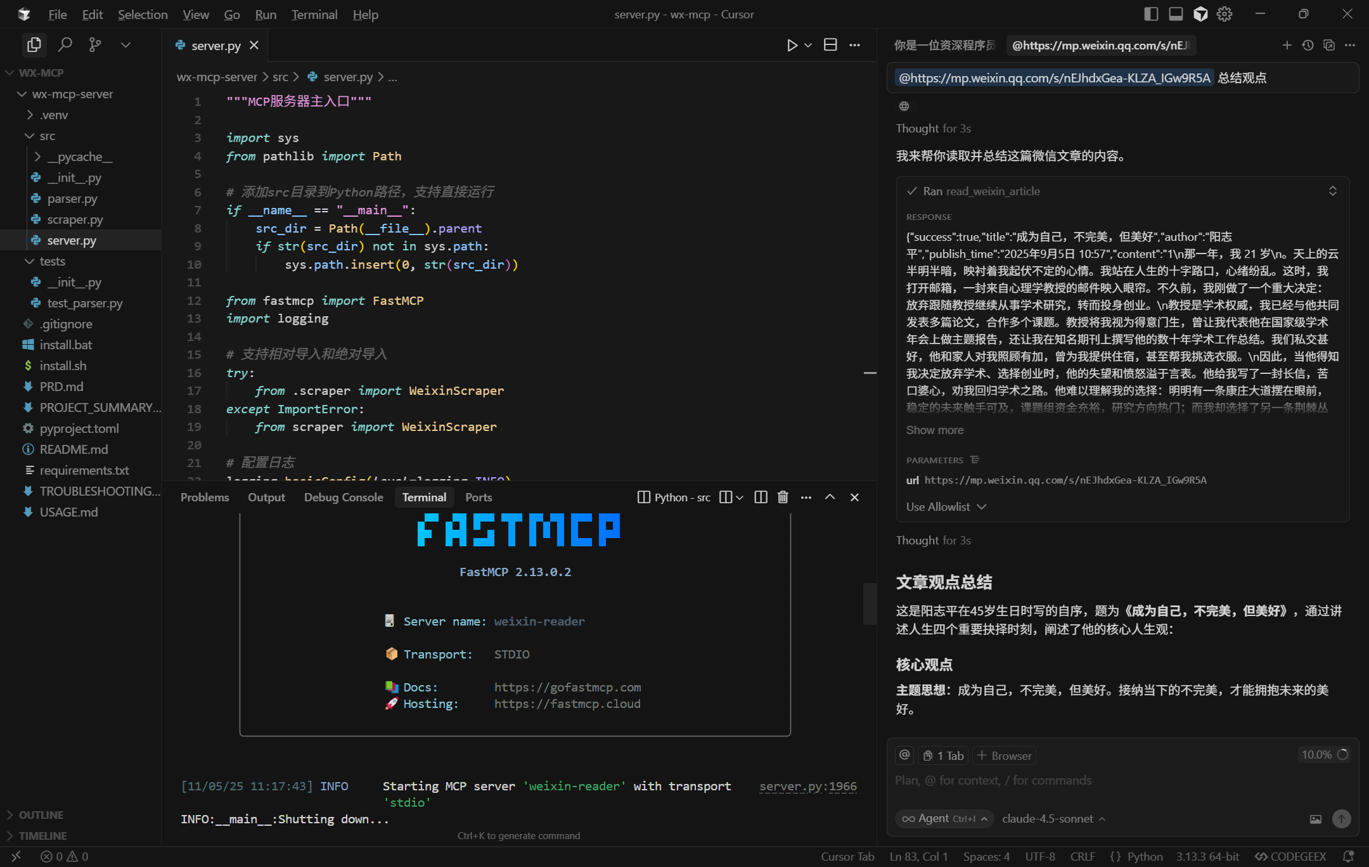Expand the .venv folder
Screen dimensions: 1369x867
tap(53, 115)
